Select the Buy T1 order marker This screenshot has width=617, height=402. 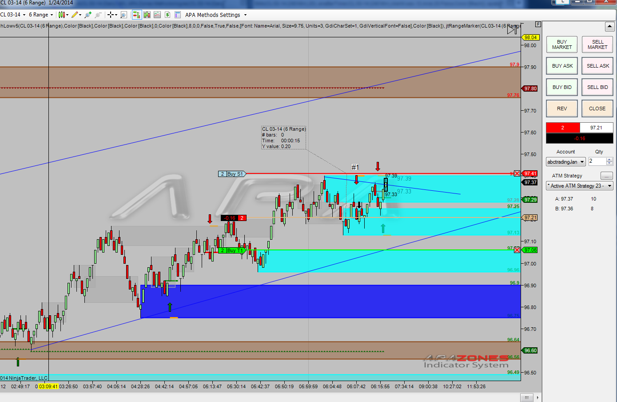[x=232, y=250]
